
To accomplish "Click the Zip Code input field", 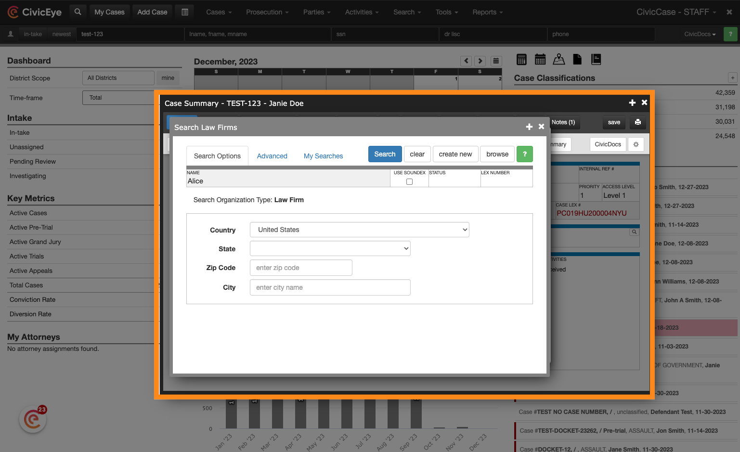I will click(x=301, y=268).
